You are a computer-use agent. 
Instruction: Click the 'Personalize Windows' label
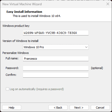[x=15, y=53]
